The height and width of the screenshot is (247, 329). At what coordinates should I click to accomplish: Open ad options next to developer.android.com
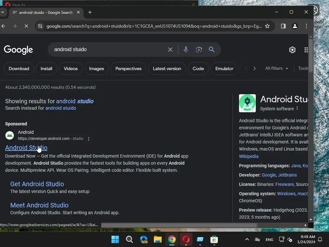tap(89, 139)
